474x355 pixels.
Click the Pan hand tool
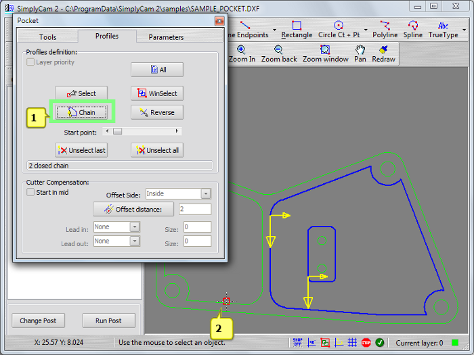tap(360, 54)
